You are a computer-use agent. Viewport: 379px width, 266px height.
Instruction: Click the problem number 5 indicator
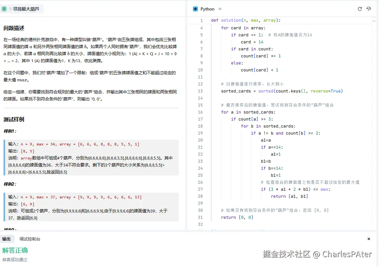click(10, 9)
